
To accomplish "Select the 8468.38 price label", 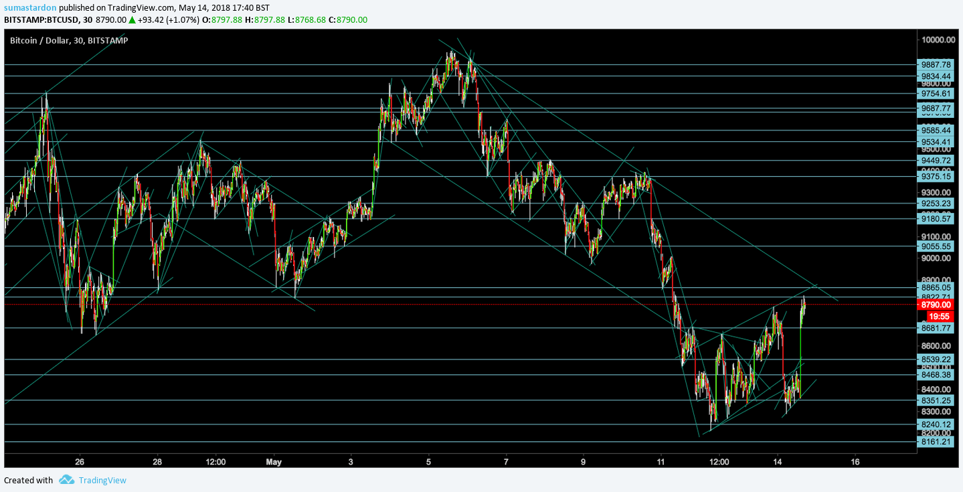I will (936, 375).
